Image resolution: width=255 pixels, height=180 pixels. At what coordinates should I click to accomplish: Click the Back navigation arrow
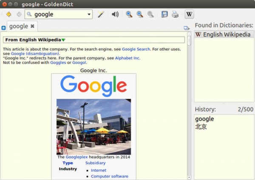pos(8,14)
